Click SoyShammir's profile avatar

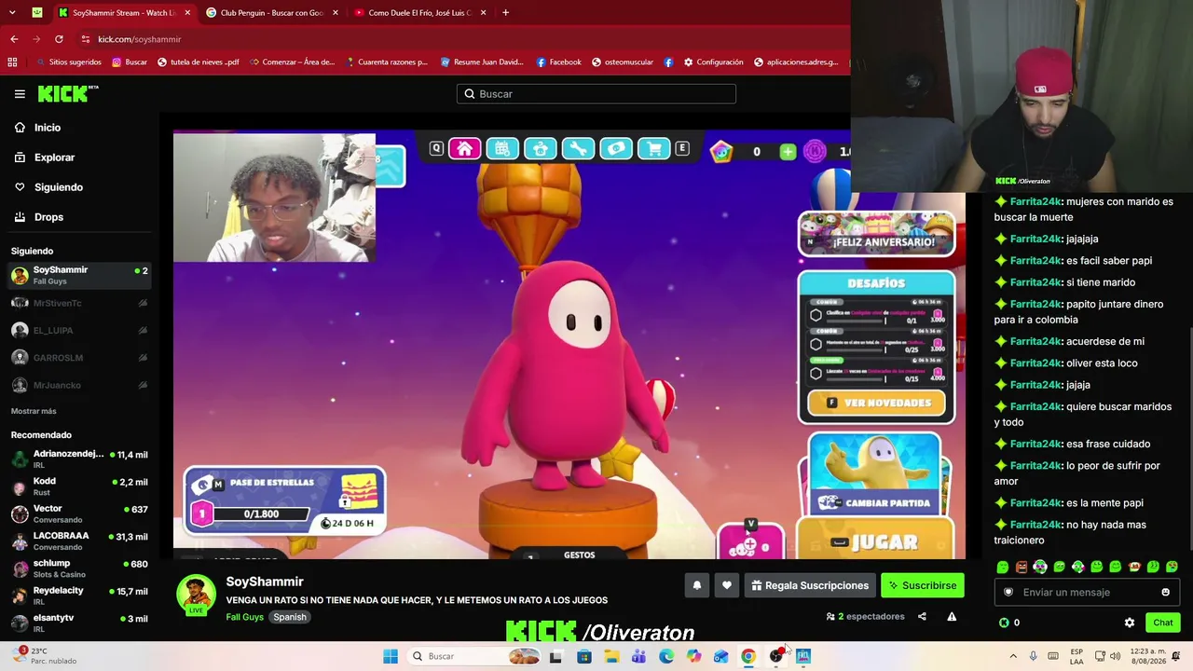pos(196,595)
